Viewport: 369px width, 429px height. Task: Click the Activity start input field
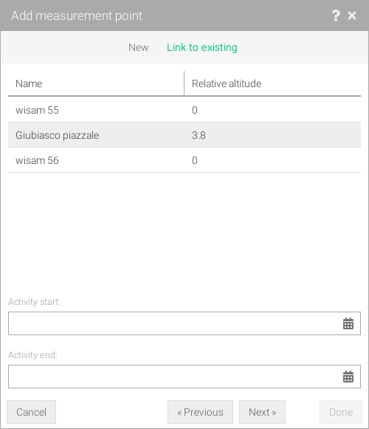click(x=184, y=323)
